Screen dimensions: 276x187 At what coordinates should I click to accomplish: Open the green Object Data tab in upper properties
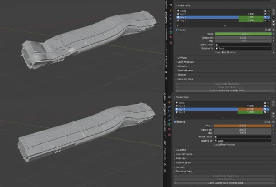pyautogui.click(x=171, y=33)
